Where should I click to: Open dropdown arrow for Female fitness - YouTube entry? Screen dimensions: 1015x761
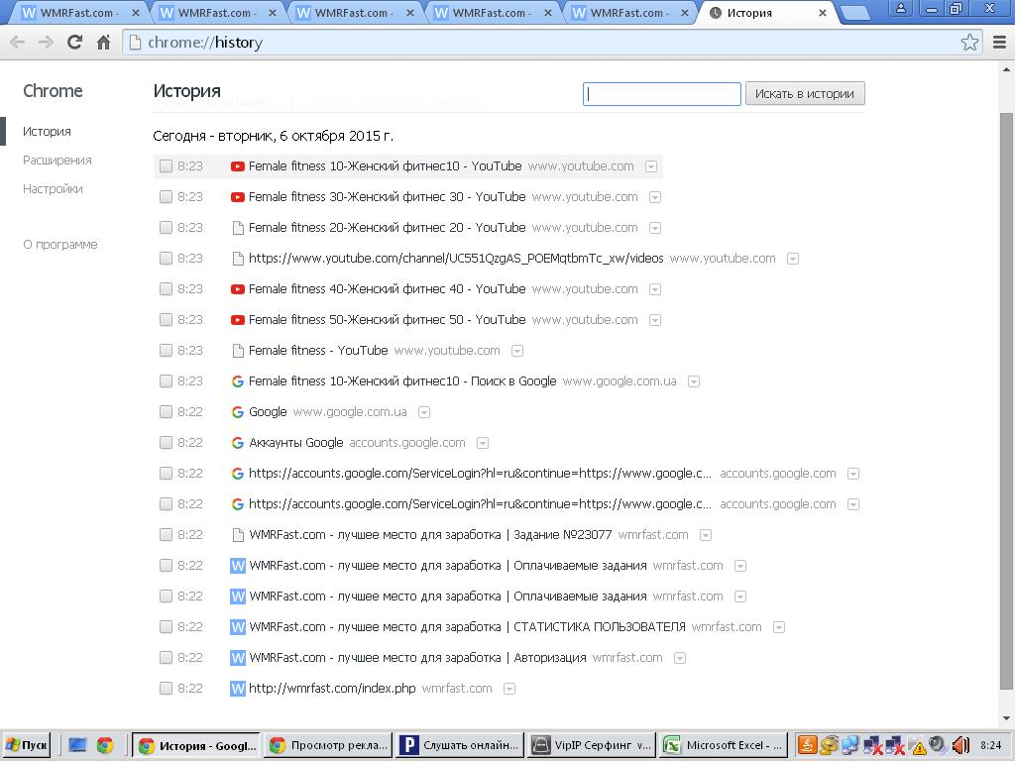[x=517, y=351]
